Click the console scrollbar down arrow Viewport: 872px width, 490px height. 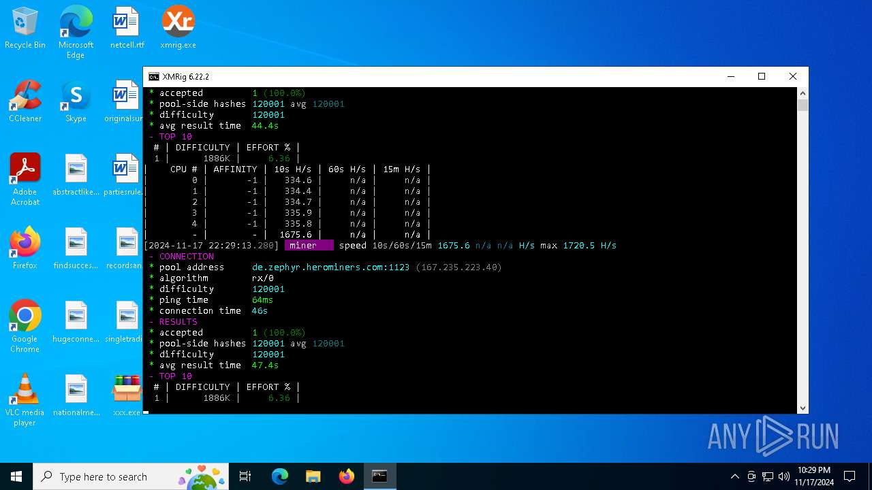point(803,408)
